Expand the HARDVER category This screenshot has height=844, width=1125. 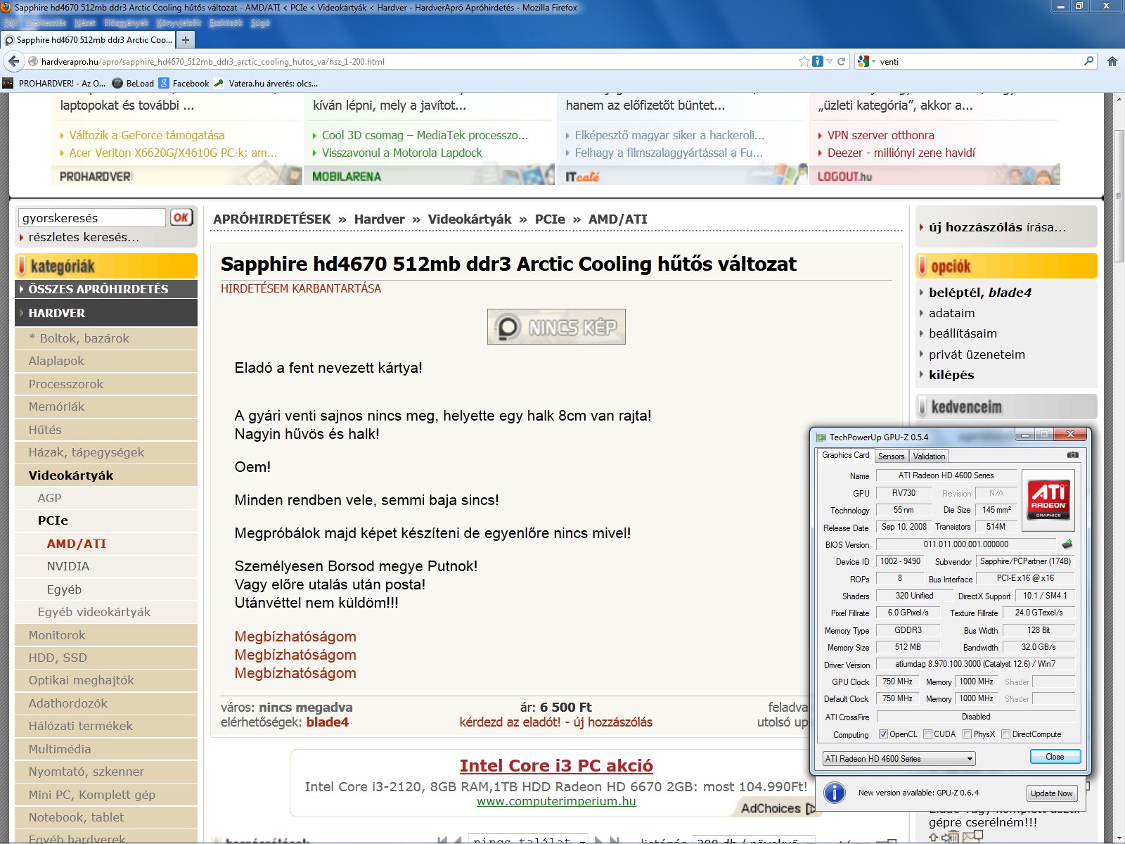(x=106, y=313)
